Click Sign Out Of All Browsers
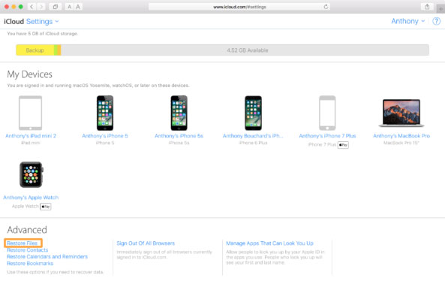This screenshot has height=281, width=445. tap(146, 243)
